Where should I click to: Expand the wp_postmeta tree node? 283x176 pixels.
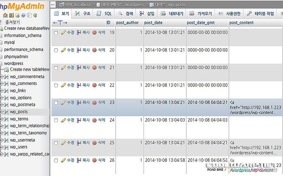(1, 105)
